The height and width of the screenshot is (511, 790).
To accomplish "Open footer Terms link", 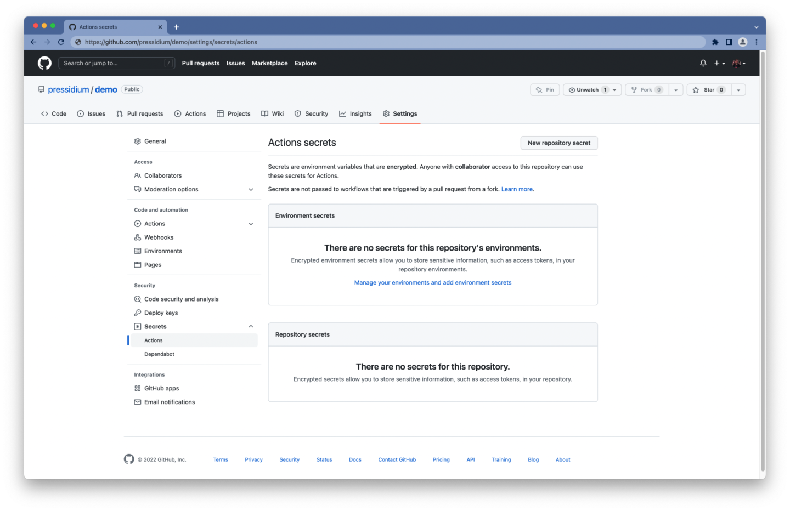I will [221, 460].
